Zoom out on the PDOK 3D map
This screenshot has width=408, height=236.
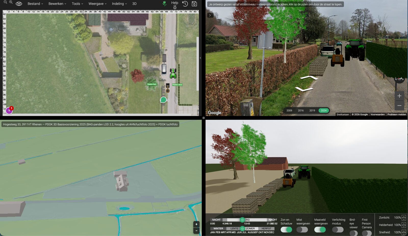point(196,231)
